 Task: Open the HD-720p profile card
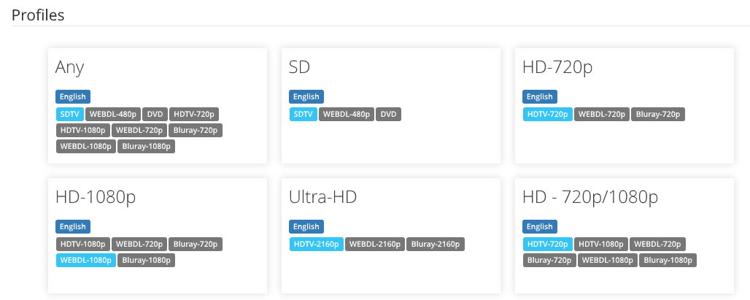tap(625, 106)
